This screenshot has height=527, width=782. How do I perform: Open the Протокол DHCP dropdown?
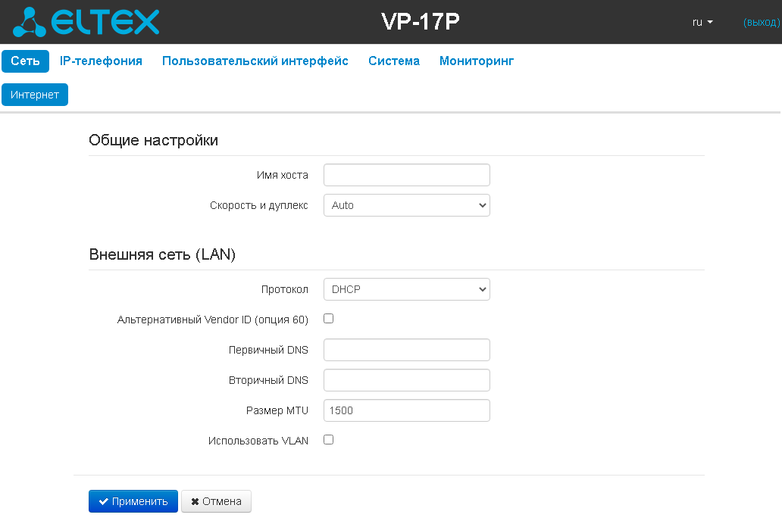point(406,289)
